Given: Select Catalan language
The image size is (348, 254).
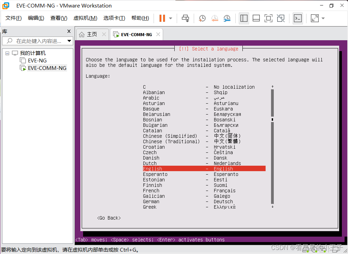Looking at the screenshot, I should (x=204, y=131).
